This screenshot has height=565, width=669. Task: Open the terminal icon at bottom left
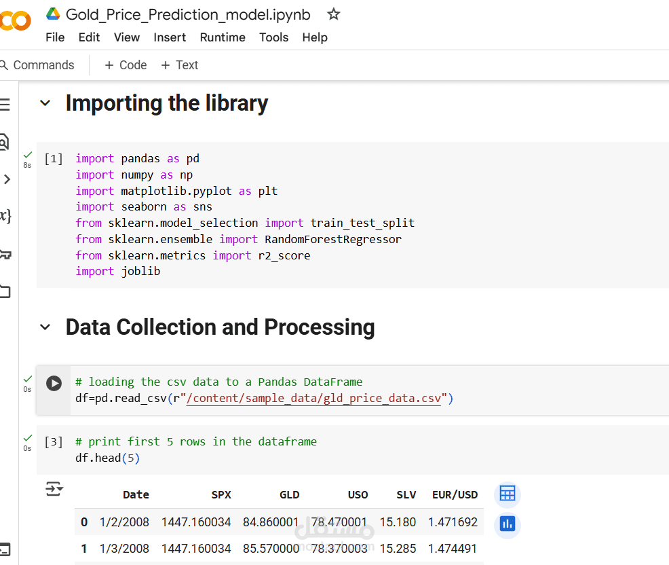(5, 549)
